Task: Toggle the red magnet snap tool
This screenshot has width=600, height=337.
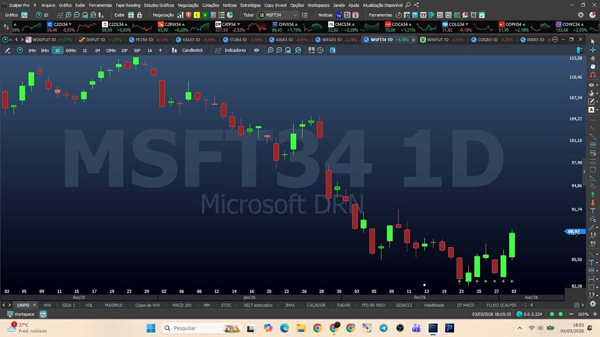Action: 592,75
